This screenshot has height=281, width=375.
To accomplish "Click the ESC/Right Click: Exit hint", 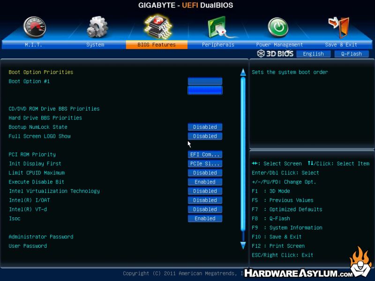I will coord(283,255).
